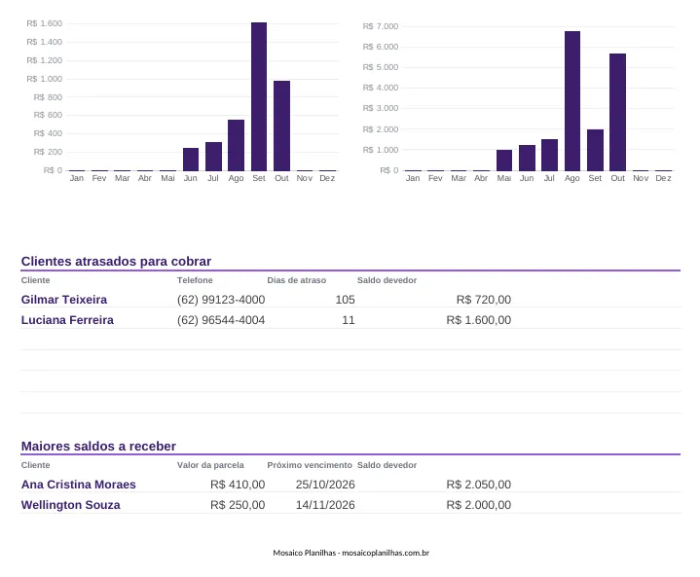Select the Dias de atraso column header
The height and width of the screenshot is (577, 700).
(x=296, y=280)
